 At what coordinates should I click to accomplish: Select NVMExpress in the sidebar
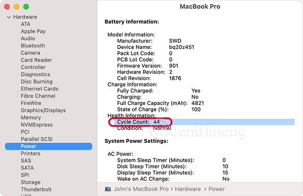coord(37,125)
